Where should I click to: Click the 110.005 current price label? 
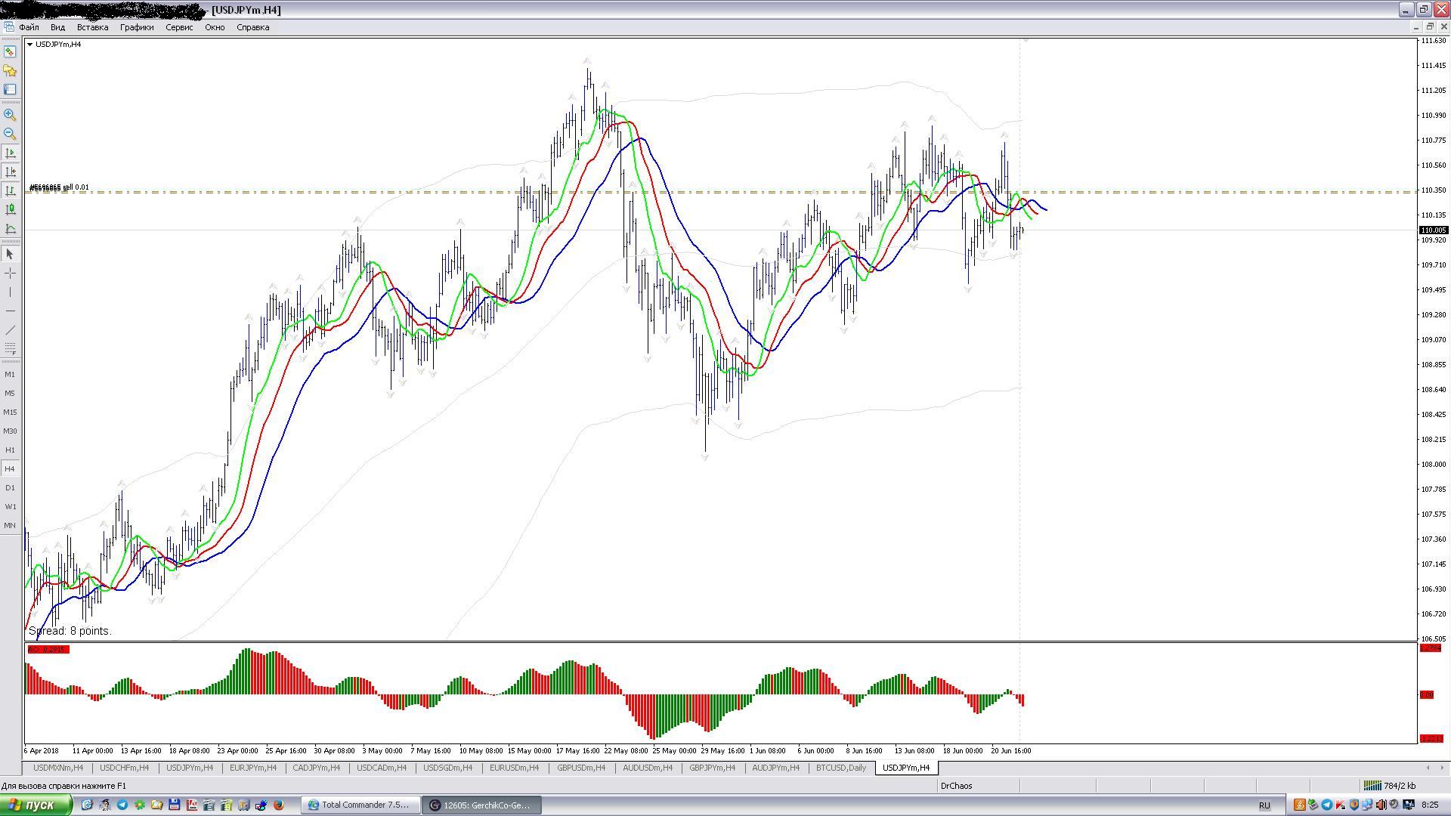[x=1434, y=230]
